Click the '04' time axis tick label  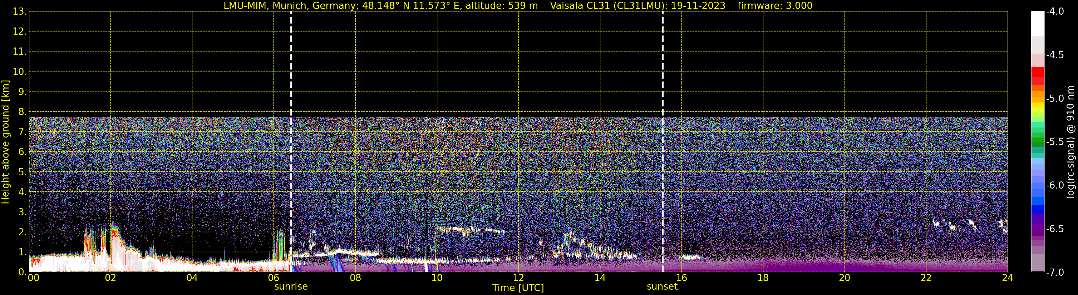click(192, 278)
